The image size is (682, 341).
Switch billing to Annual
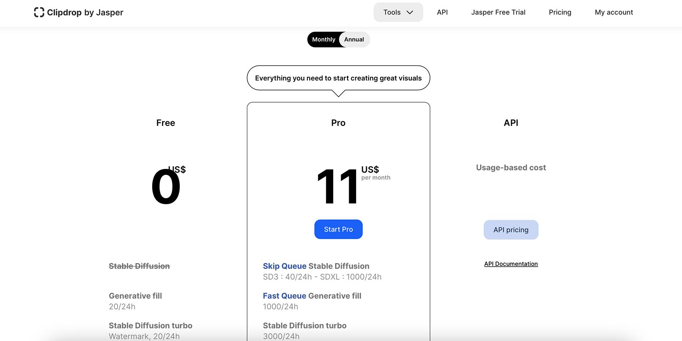354,39
